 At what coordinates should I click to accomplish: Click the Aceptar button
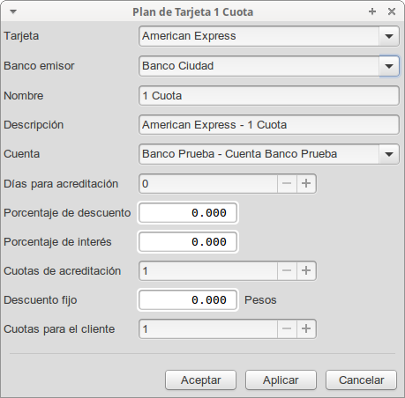201,380
